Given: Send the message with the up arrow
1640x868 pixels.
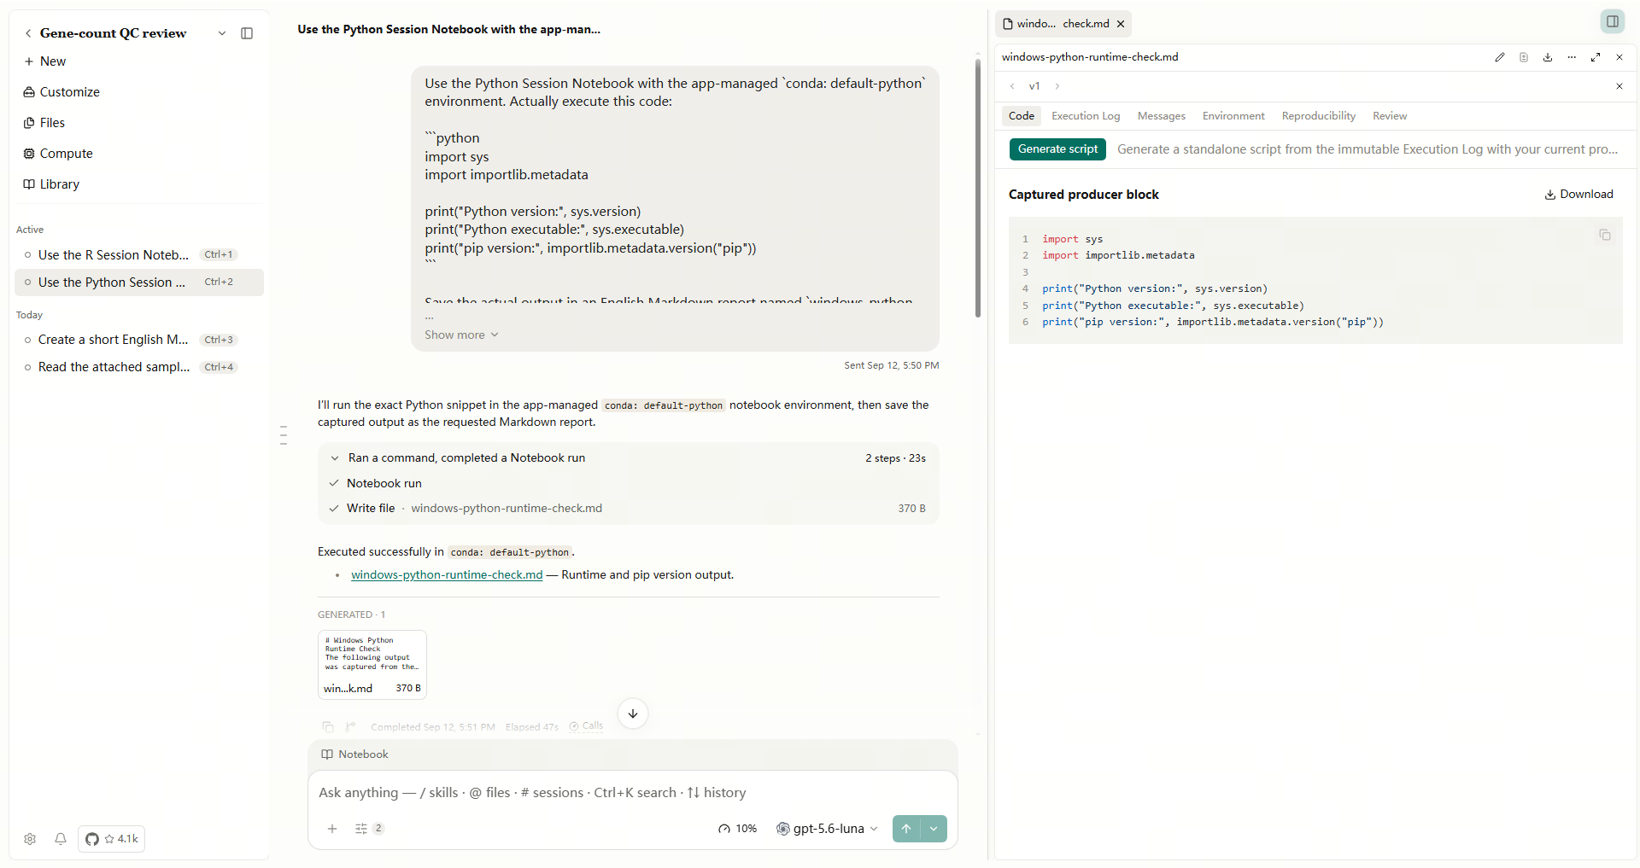Looking at the screenshot, I should coord(906,829).
